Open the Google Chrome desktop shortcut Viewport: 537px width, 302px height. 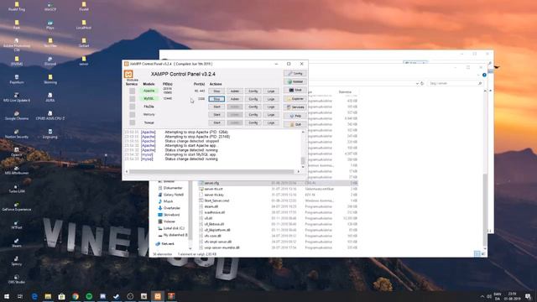(17, 116)
